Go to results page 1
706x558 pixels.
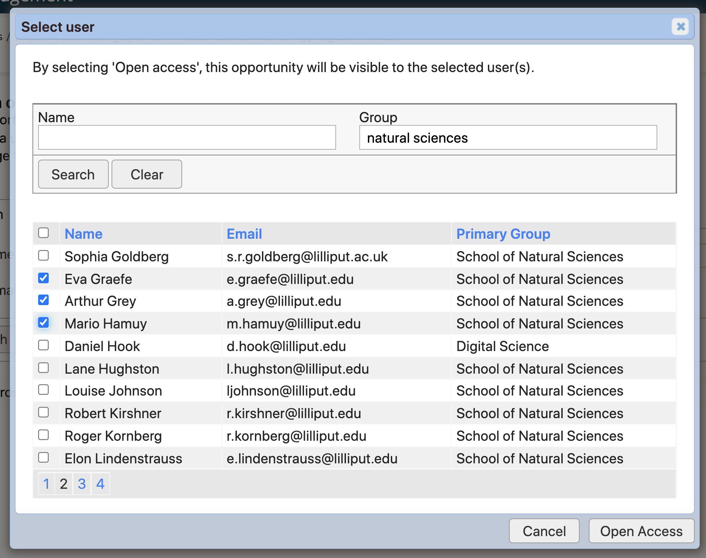[x=46, y=484]
